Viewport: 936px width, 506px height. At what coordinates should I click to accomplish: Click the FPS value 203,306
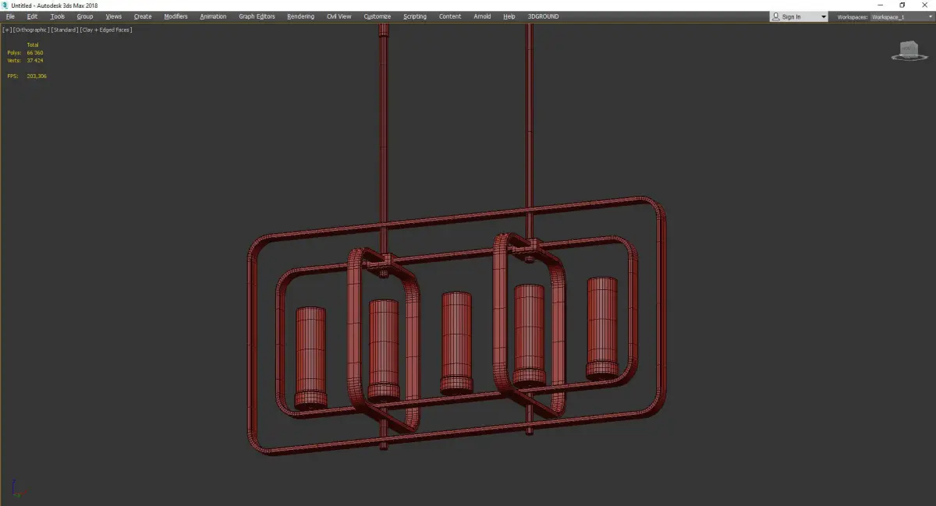[x=37, y=76]
